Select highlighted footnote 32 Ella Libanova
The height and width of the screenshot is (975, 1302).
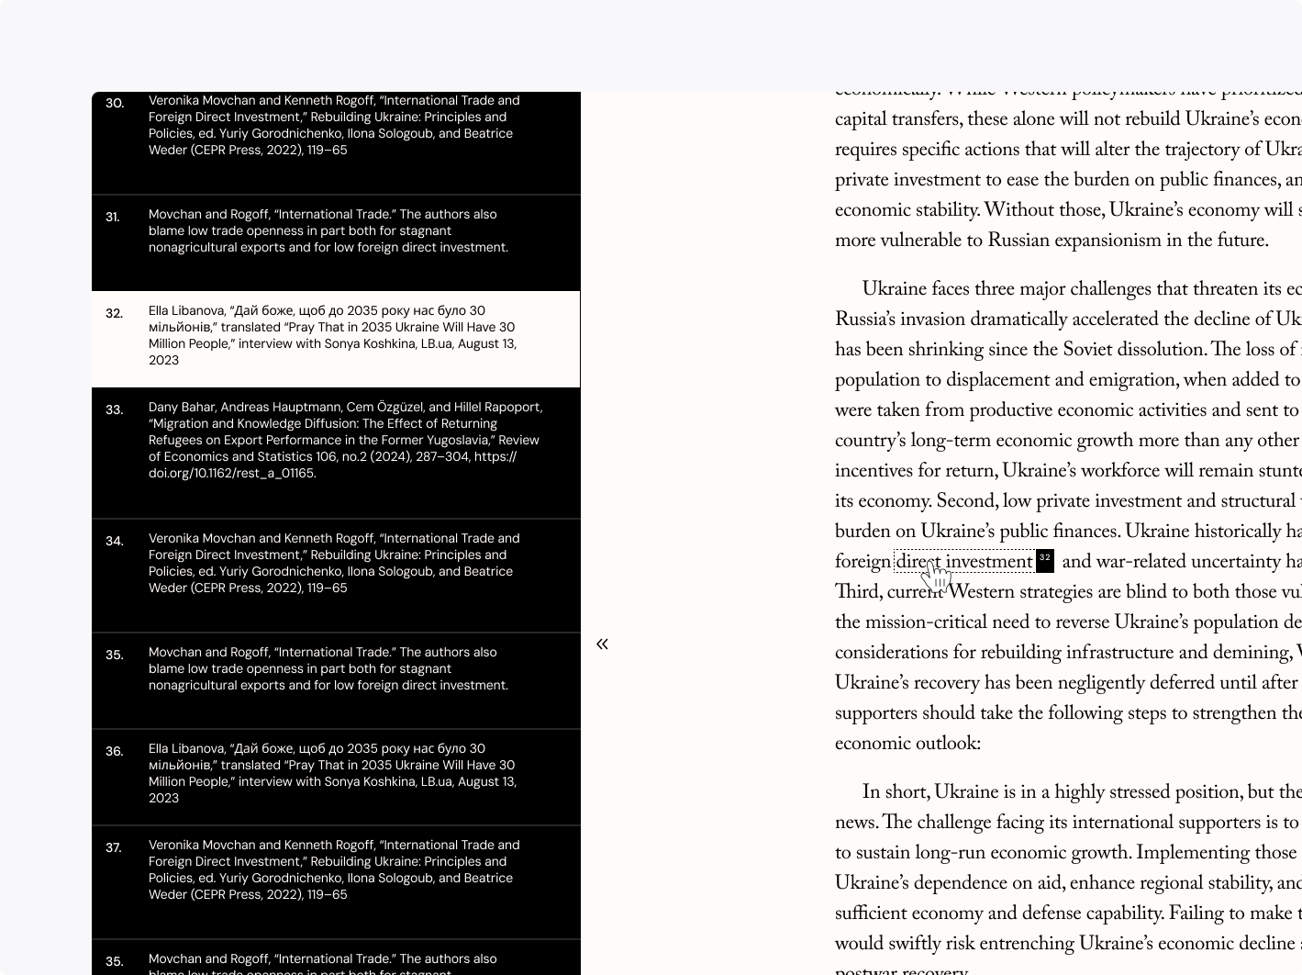(x=336, y=340)
